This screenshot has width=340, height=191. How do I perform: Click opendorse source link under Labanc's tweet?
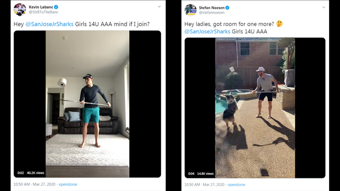(68, 184)
